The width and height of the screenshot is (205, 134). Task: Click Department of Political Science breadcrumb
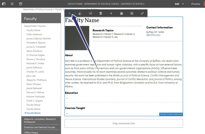pos(38,10)
